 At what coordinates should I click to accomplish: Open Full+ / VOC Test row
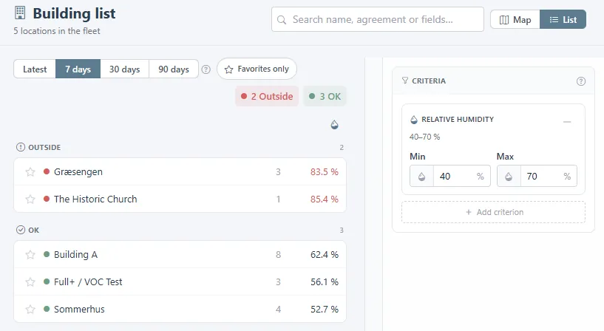(x=180, y=281)
